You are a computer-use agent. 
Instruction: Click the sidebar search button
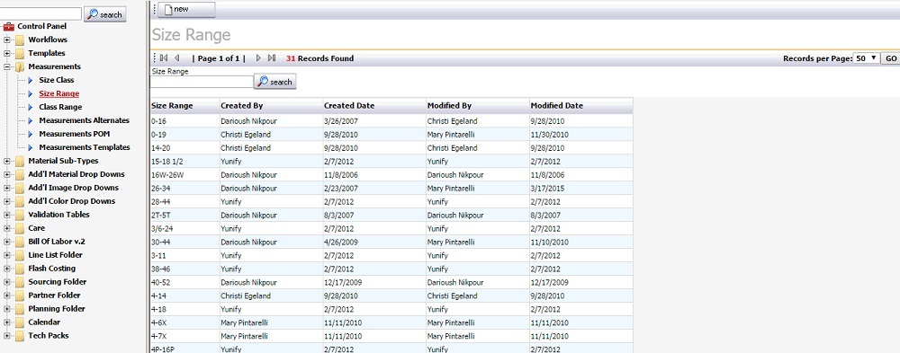click(x=105, y=14)
